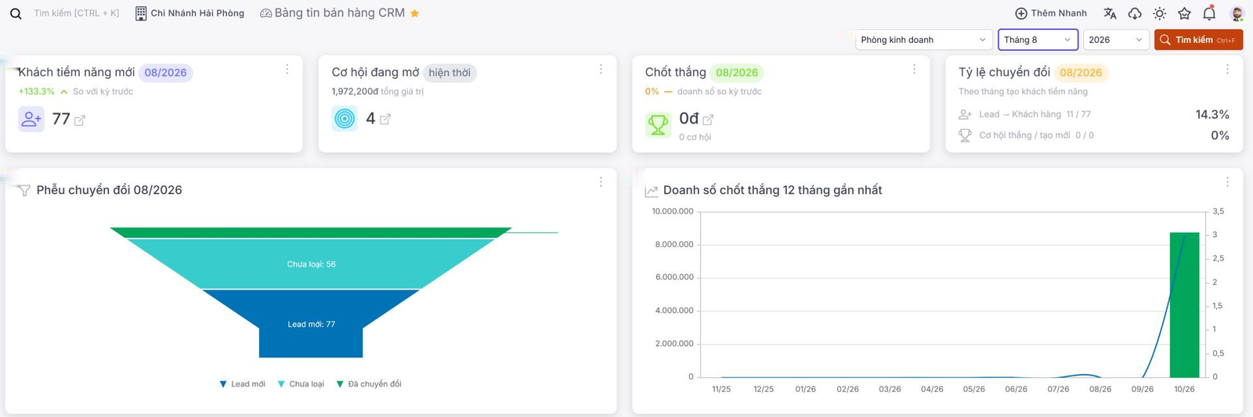Open Bảng tin bán hàng CRM dashboard title

point(339,13)
